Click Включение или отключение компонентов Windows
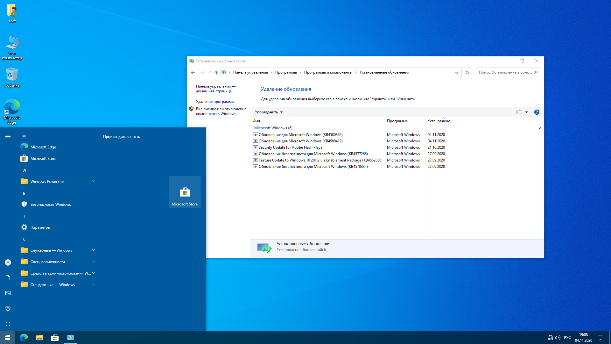The image size is (611, 344). 221,111
